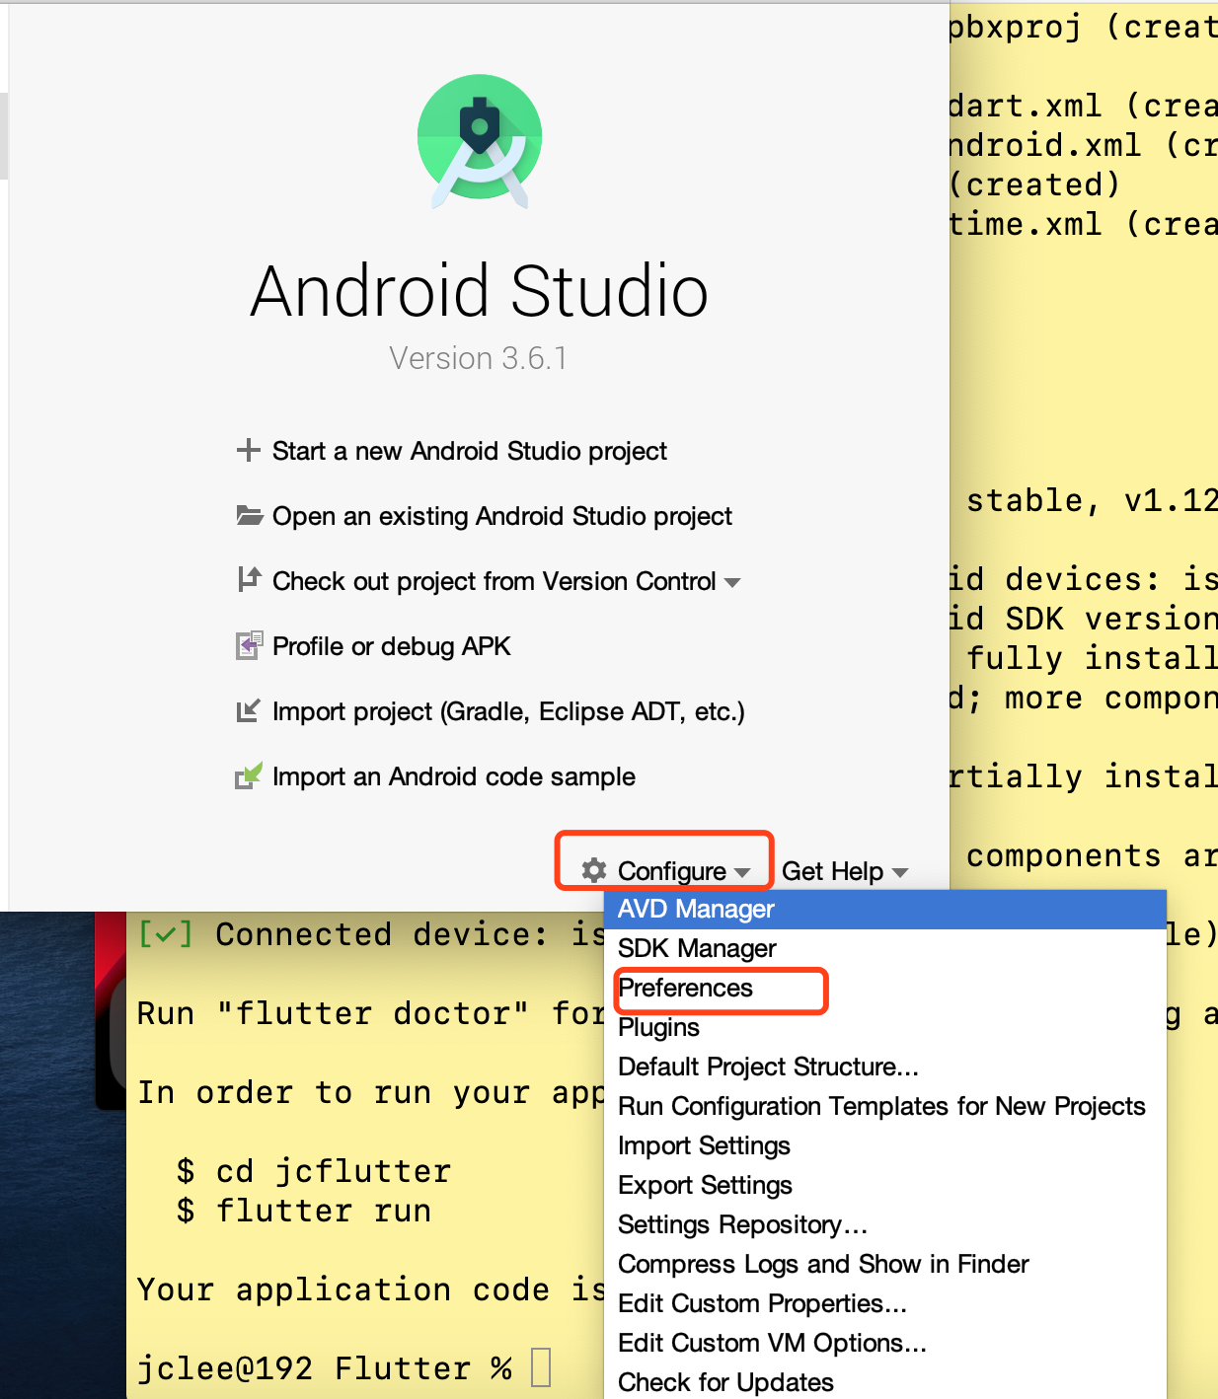Expand the Version Control dropdown arrow
This screenshot has height=1399, width=1218.
(732, 582)
